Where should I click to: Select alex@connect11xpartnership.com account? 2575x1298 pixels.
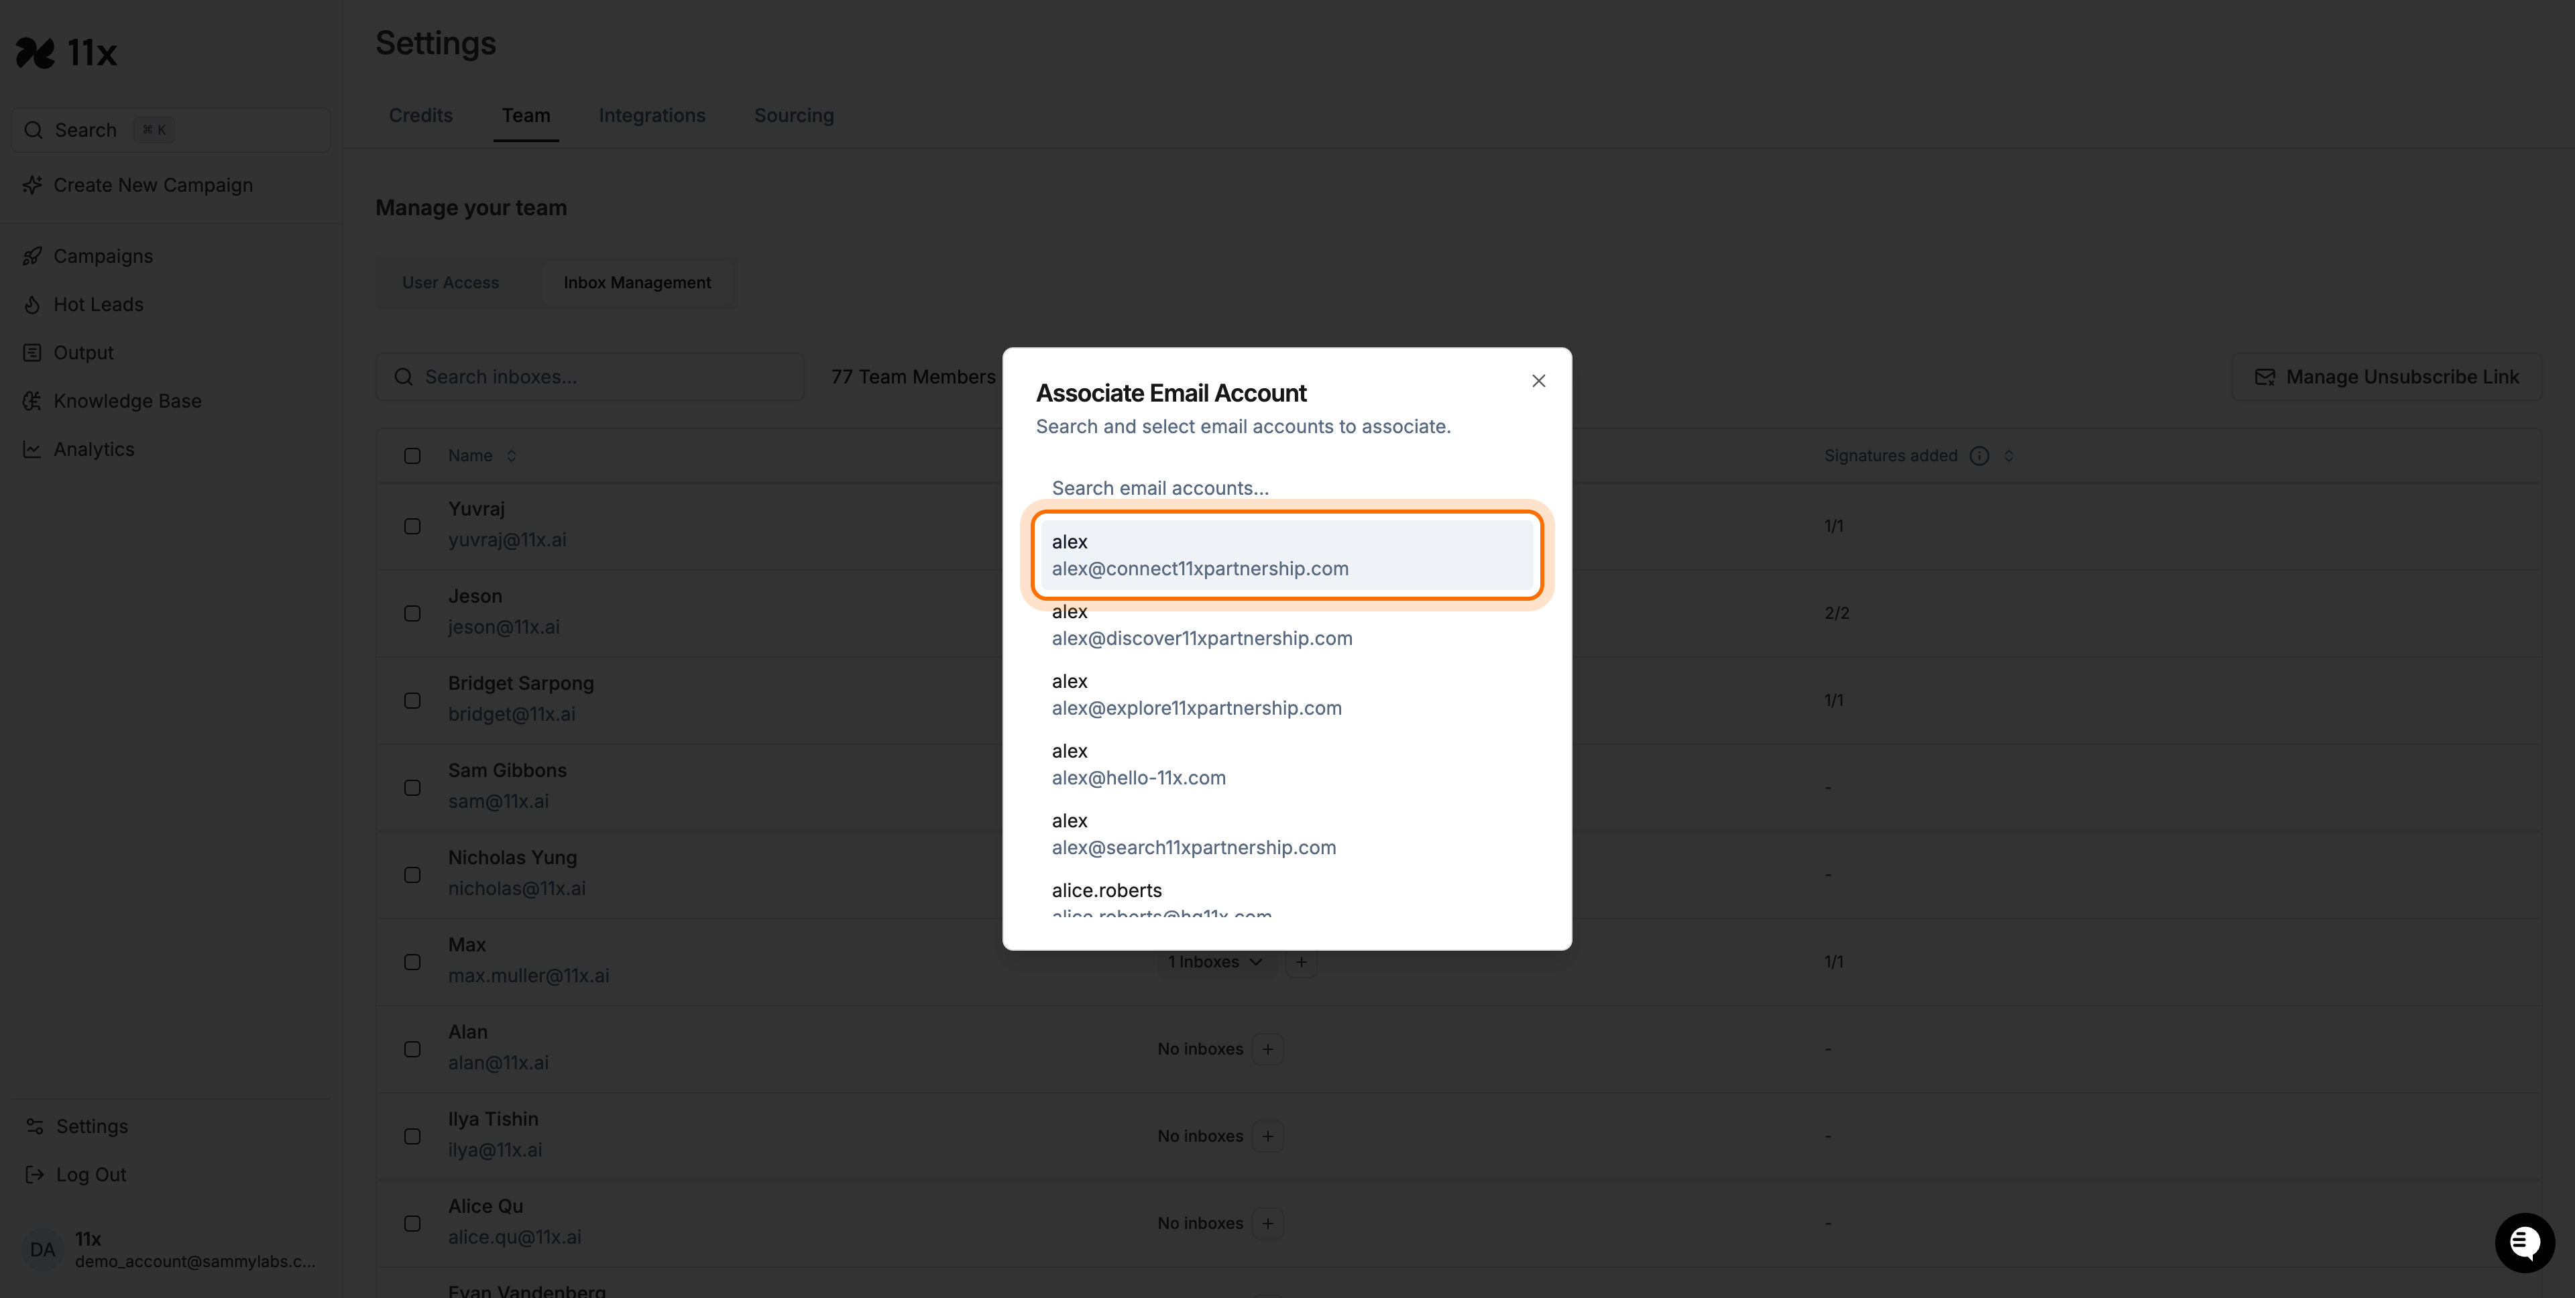(x=1287, y=554)
